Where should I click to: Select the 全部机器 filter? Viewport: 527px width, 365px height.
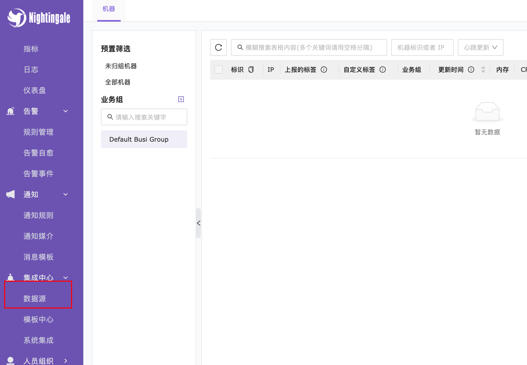(x=118, y=82)
